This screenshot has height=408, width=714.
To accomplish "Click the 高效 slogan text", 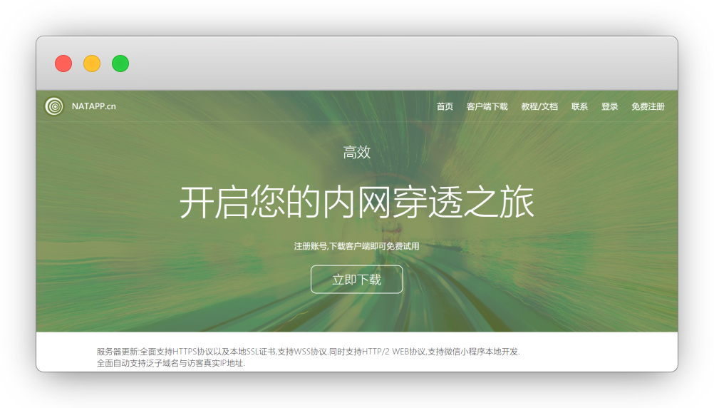I will pyautogui.click(x=357, y=152).
